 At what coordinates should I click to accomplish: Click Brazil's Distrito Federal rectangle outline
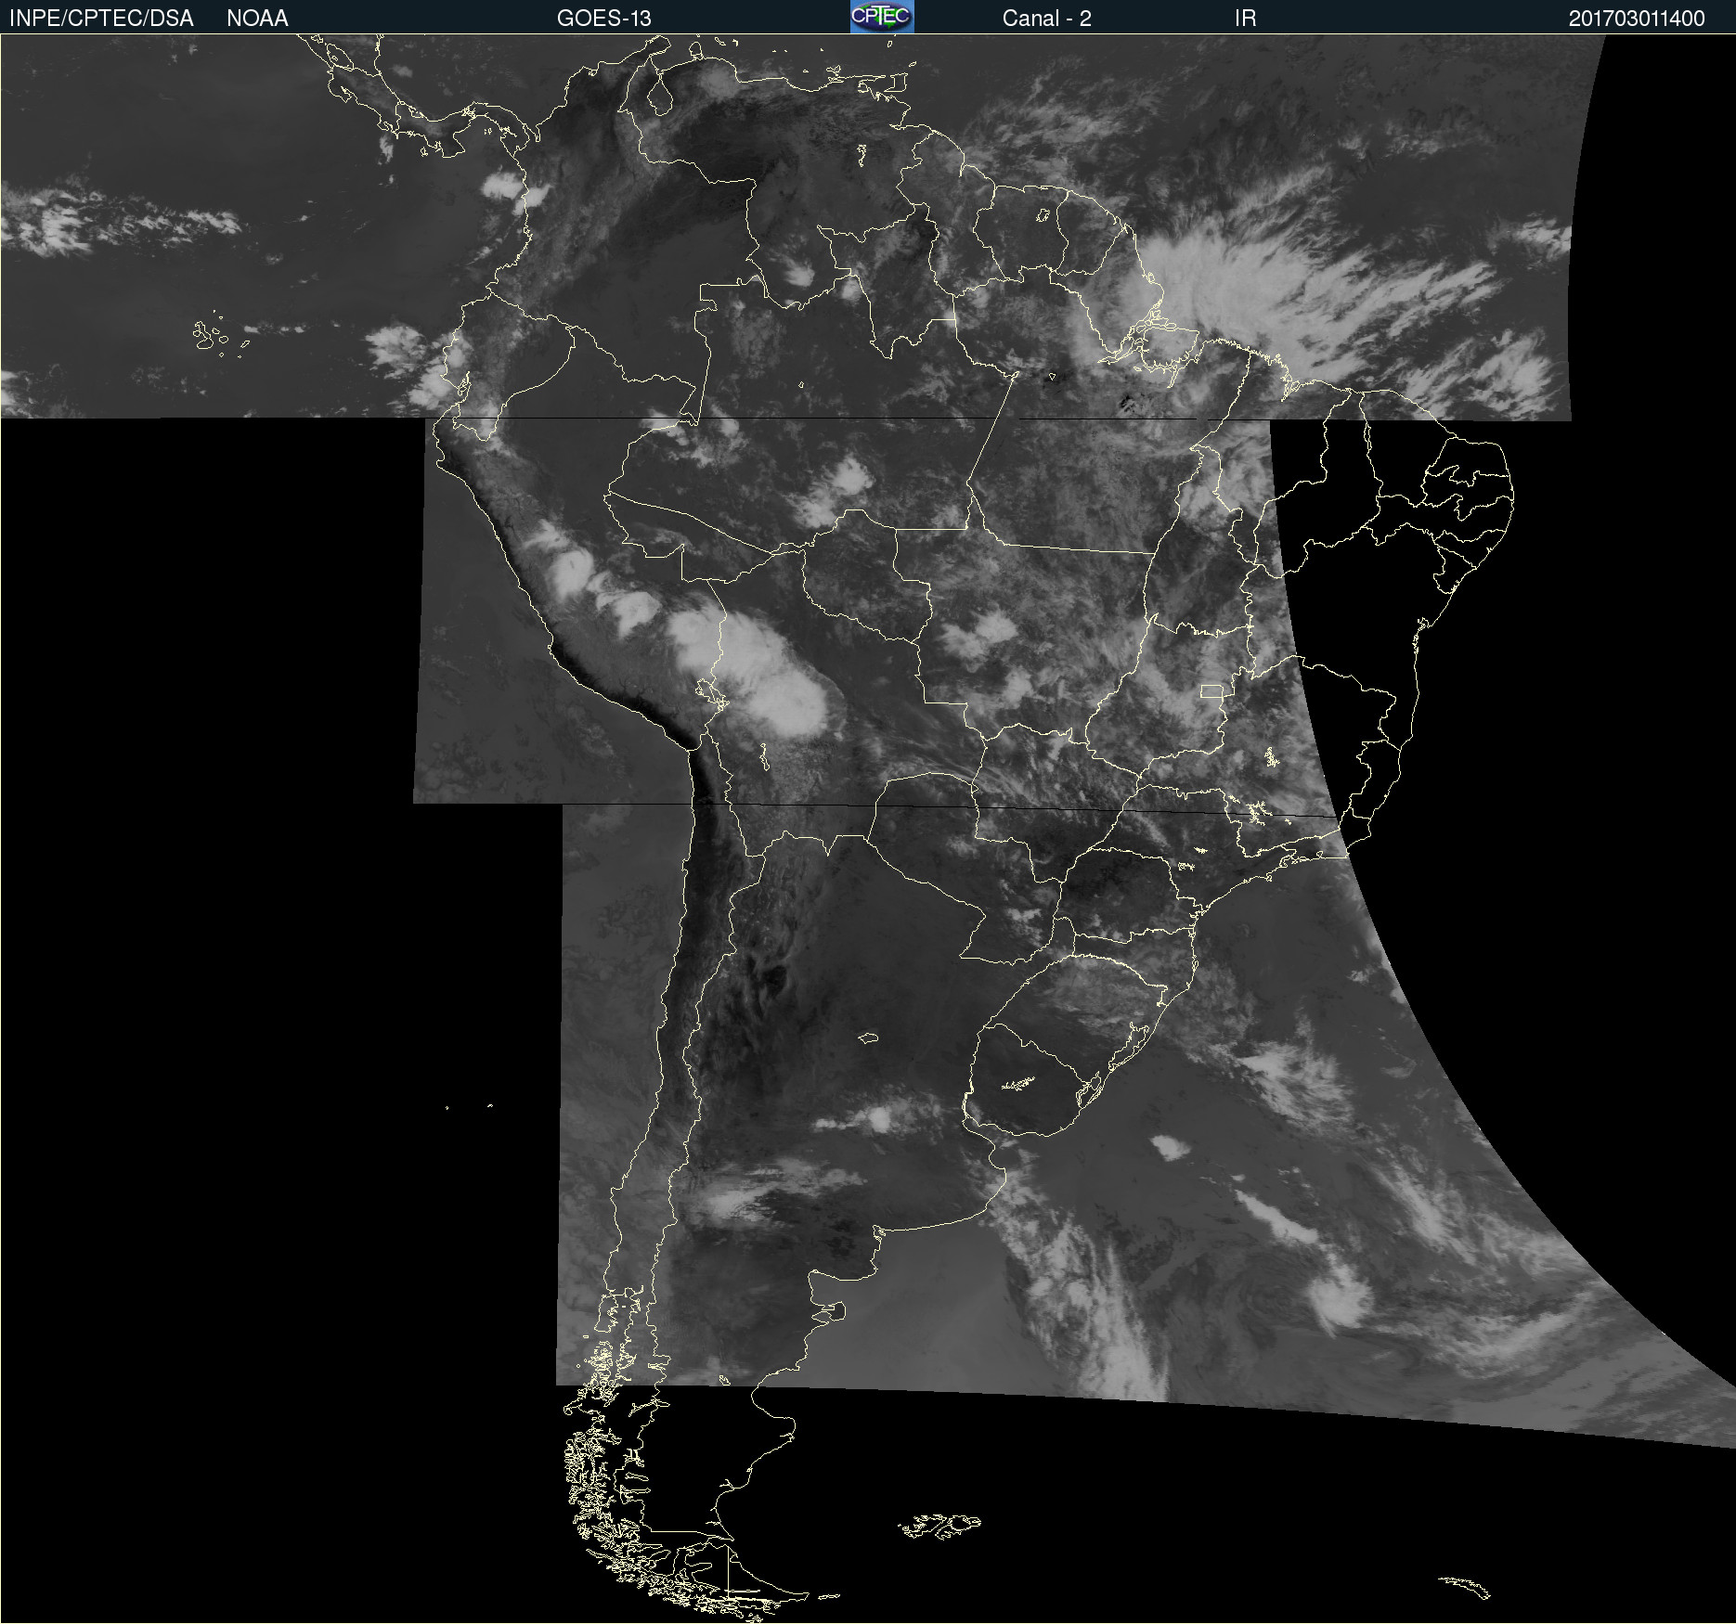pos(1212,690)
